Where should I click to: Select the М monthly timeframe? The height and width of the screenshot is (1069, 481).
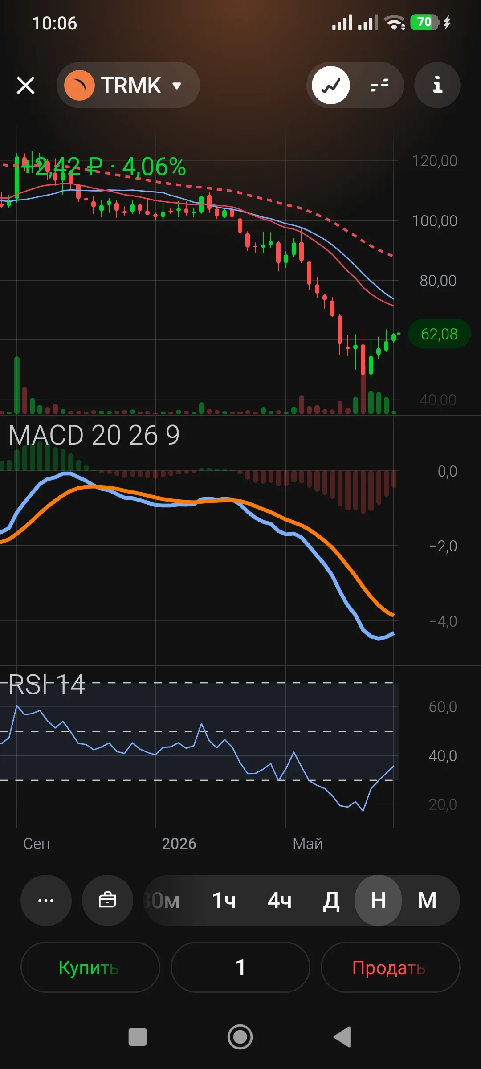(427, 901)
